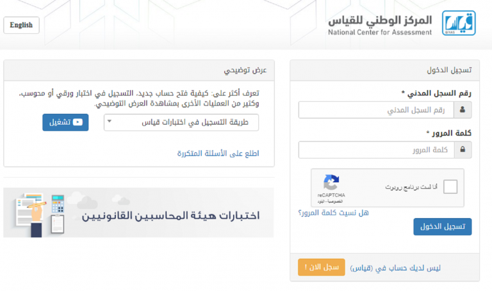Open the اختبارات هيئة المحاسبين القانونيين banner

click(x=138, y=213)
